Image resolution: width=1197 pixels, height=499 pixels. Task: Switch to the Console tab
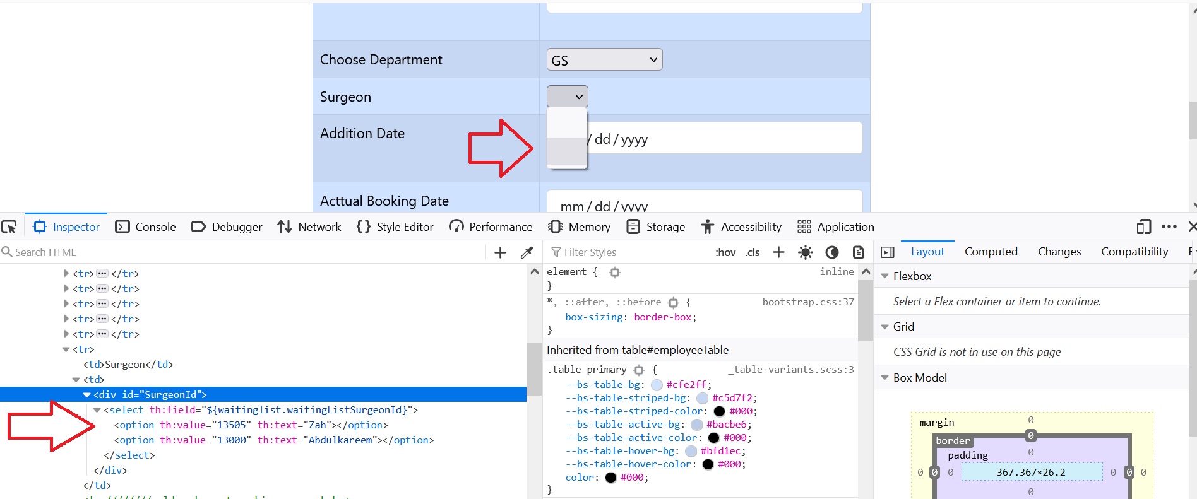click(145, 226)
